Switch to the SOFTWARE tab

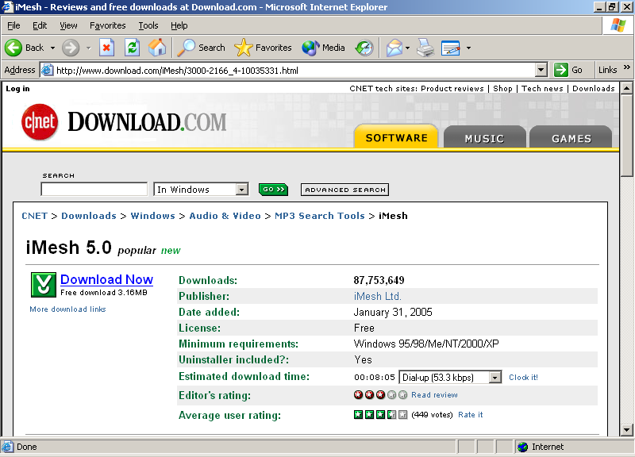click(x=396, y=136)
